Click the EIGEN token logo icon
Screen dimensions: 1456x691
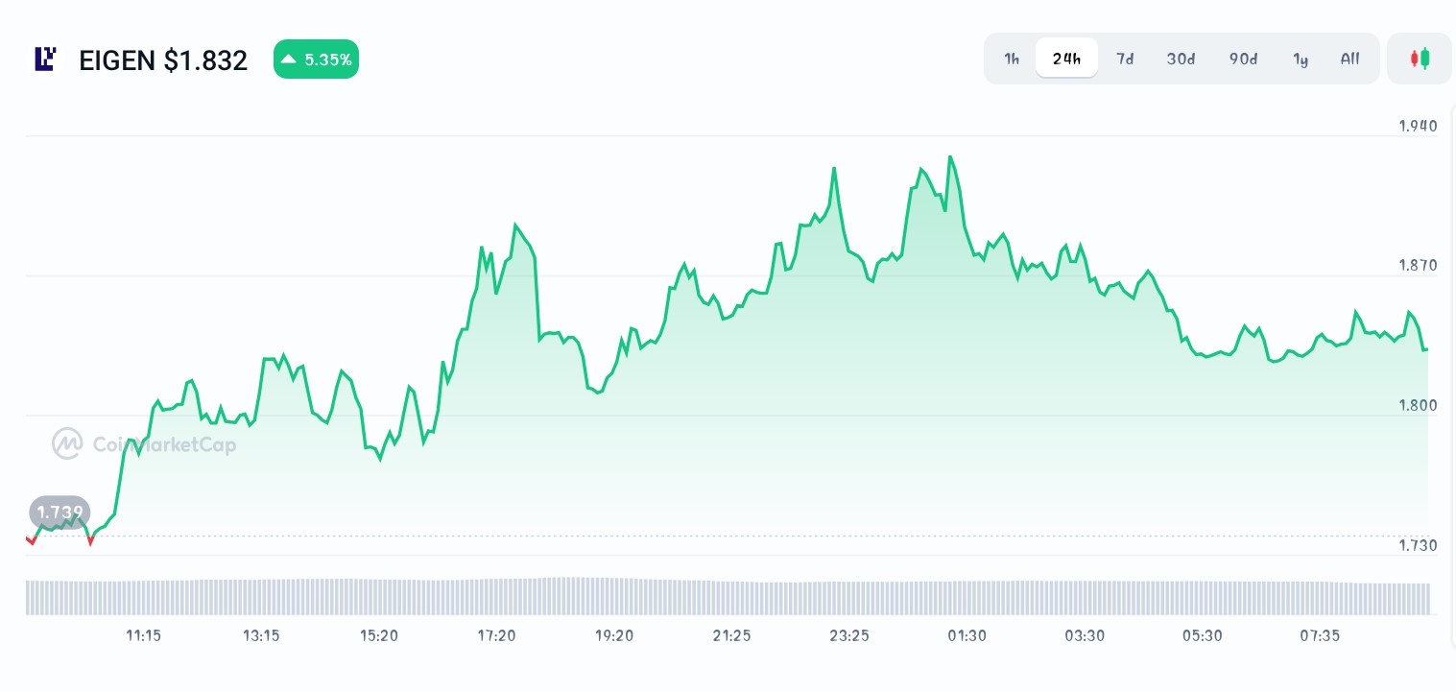point(45,60)
